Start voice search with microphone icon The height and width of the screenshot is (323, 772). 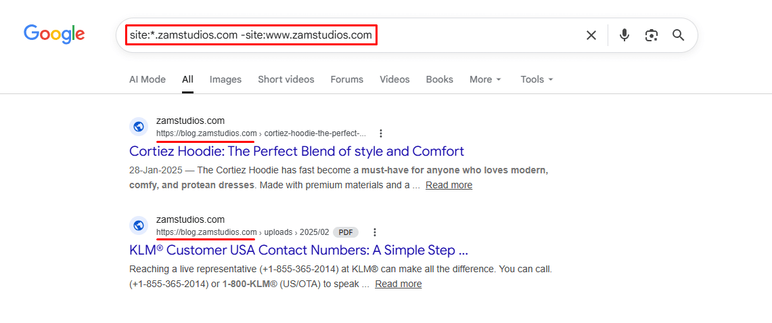(x=625, y=35)
